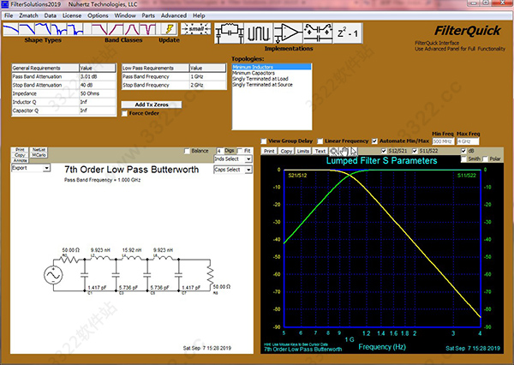The image size is (514, 365).
Task: Click the Min Freq input field
Action: pos(443,141)
